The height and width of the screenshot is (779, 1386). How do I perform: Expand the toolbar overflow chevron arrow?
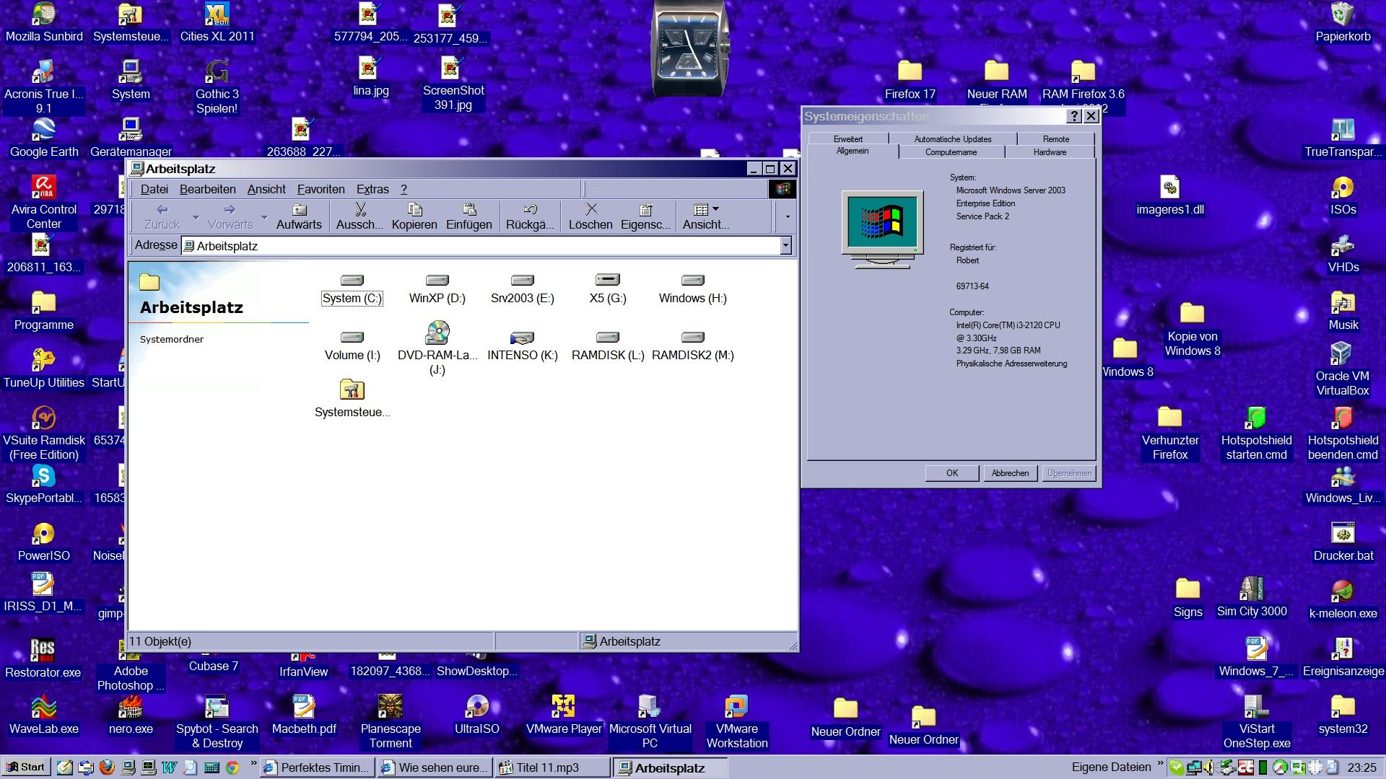click(787, 216)
